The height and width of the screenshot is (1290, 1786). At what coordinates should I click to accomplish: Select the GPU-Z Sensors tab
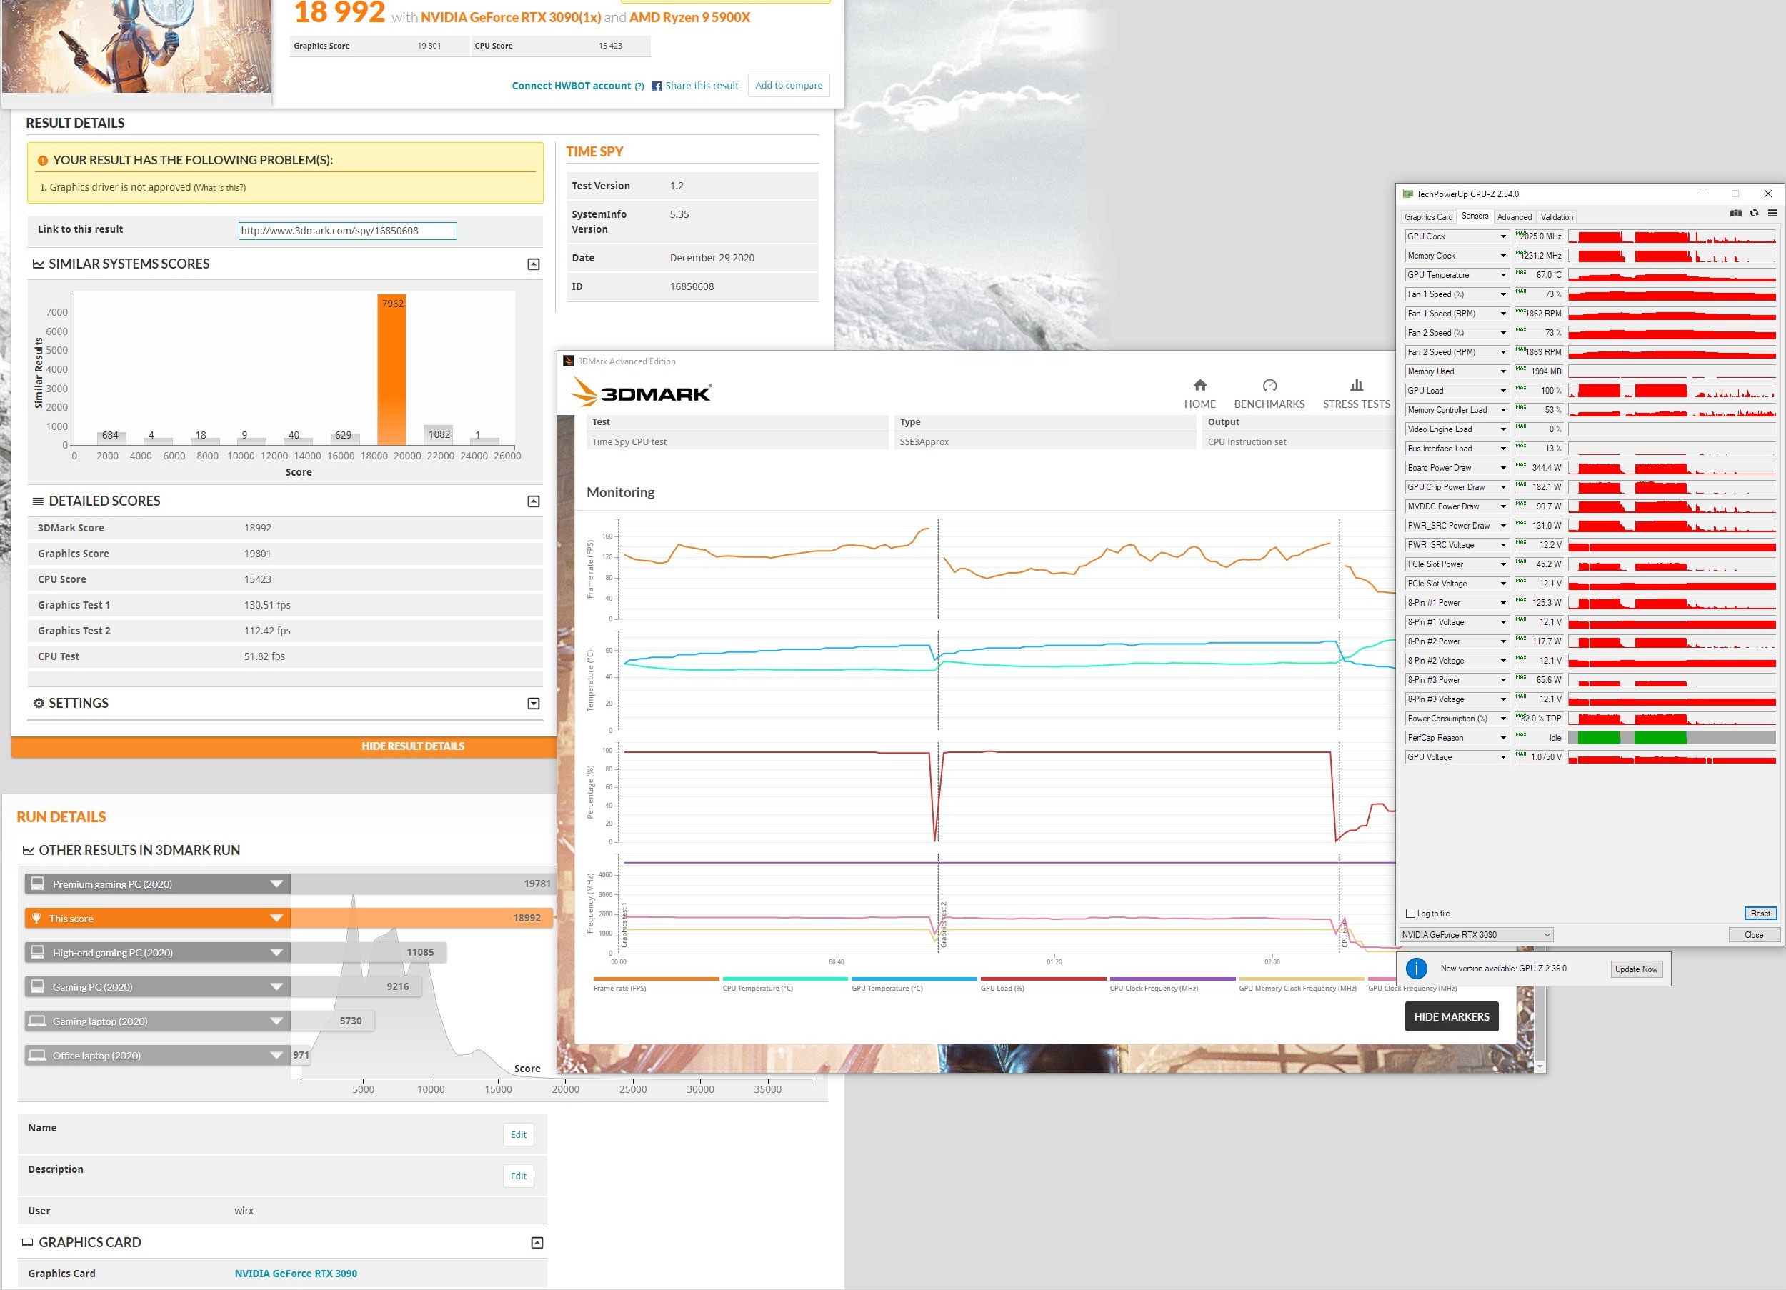1474,216
